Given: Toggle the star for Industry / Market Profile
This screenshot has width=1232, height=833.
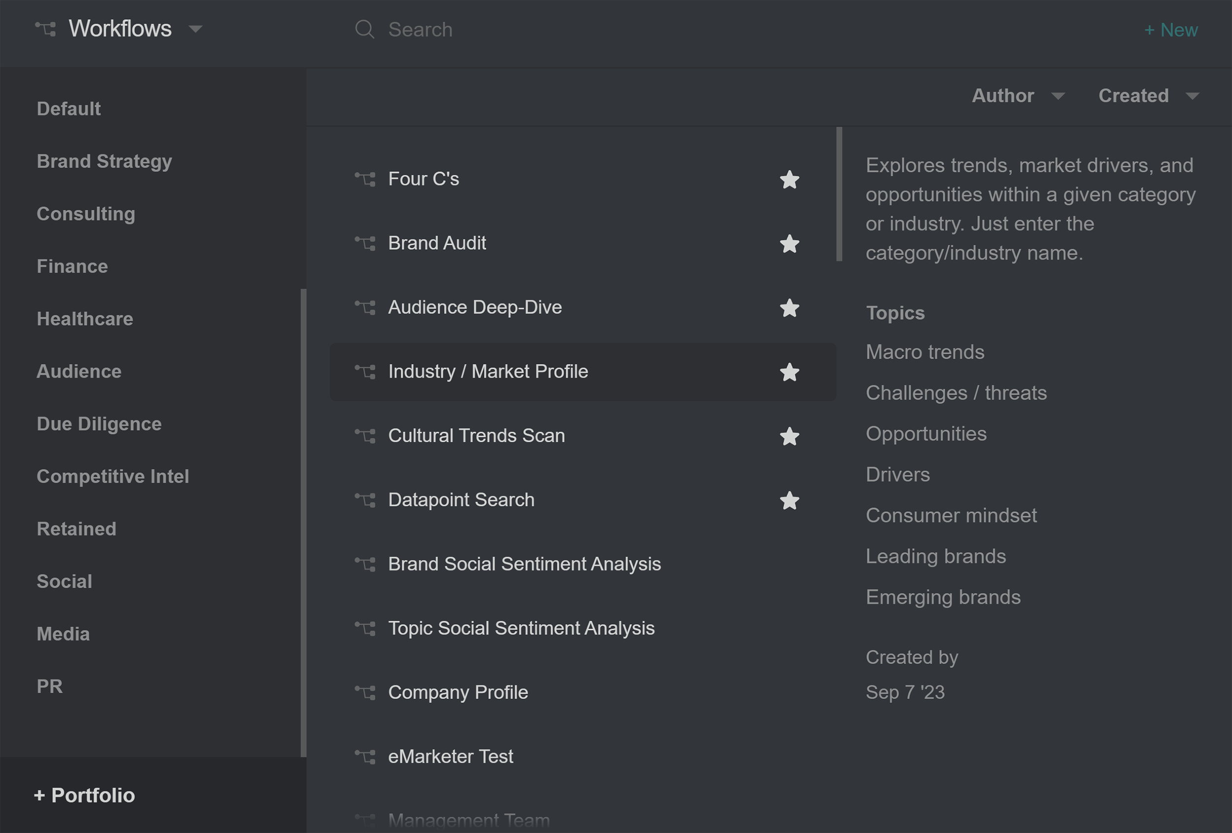Looking at the screenshot, I should (789, 372).
